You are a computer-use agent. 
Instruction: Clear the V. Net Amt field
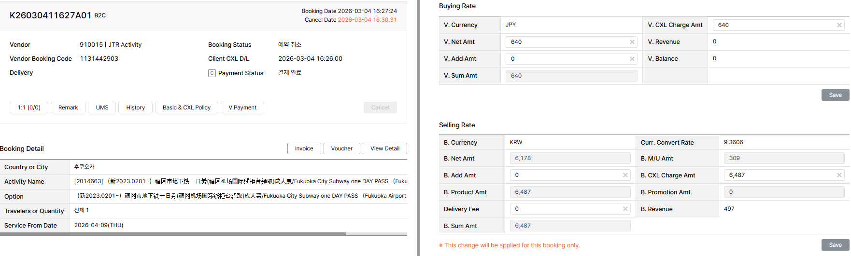coord(632,42)
